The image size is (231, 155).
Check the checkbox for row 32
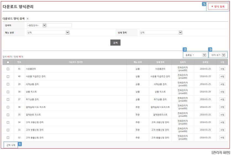[x=8, y=138]
